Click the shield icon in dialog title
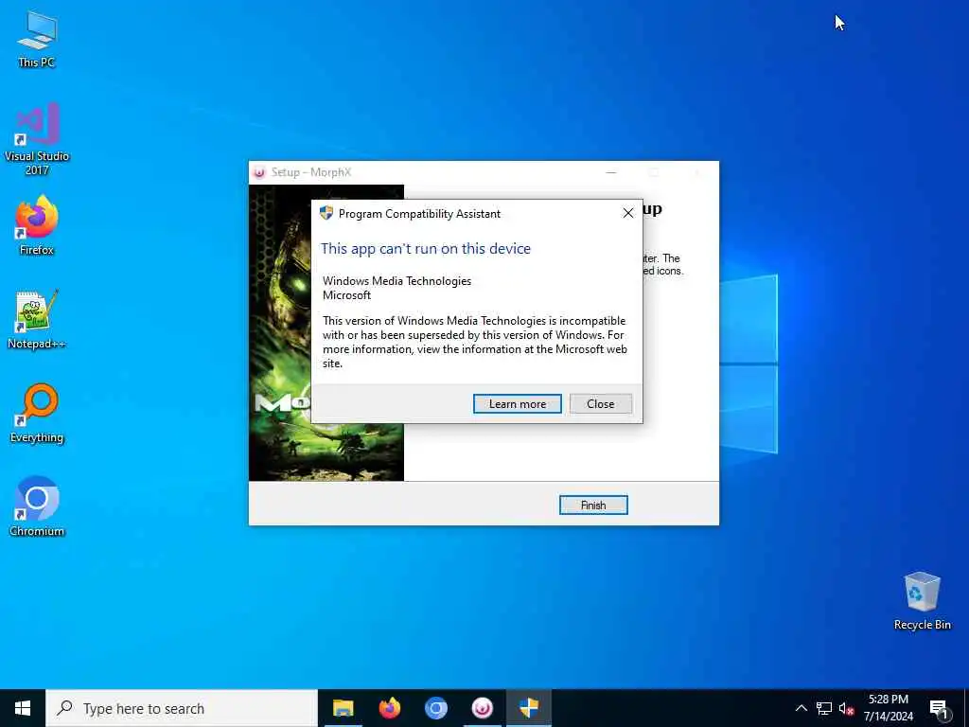The image size is (969, 727). point(326,213)
